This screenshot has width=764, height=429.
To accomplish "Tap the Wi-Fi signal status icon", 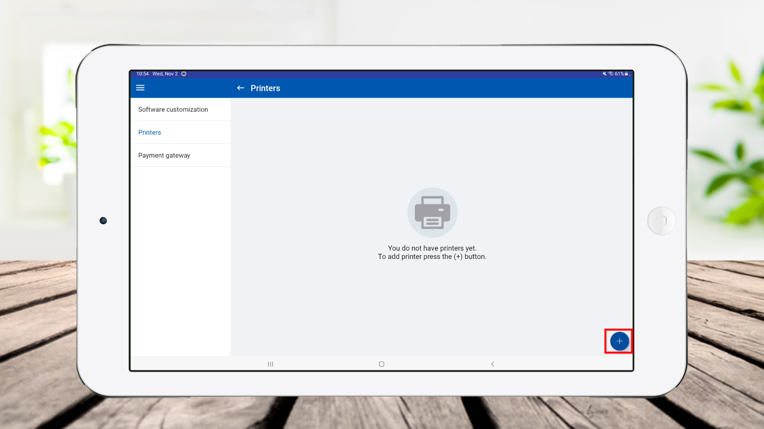I will (610, 74).
